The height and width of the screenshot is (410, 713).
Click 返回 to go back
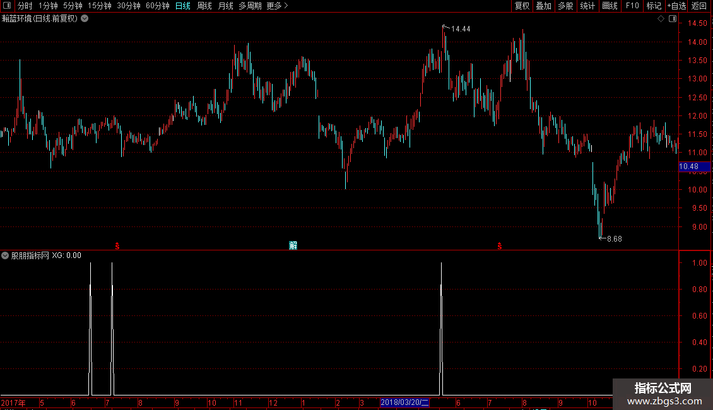point(699,6)
